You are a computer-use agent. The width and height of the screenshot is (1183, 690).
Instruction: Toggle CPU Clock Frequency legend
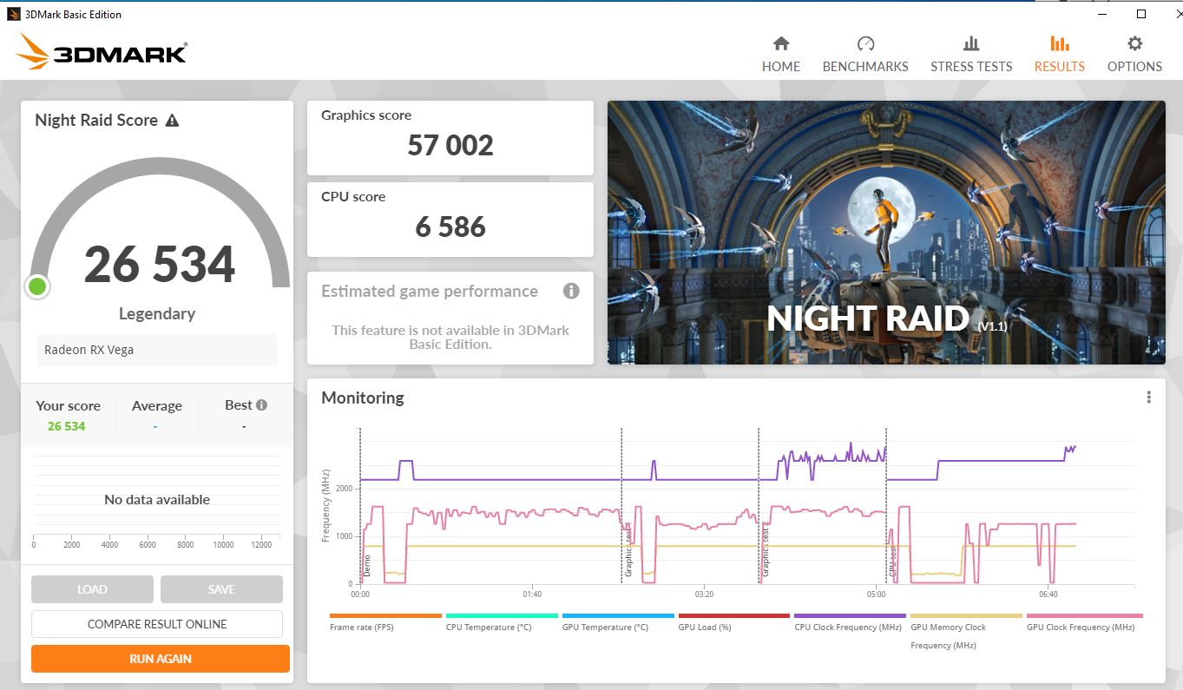[850, 622]
